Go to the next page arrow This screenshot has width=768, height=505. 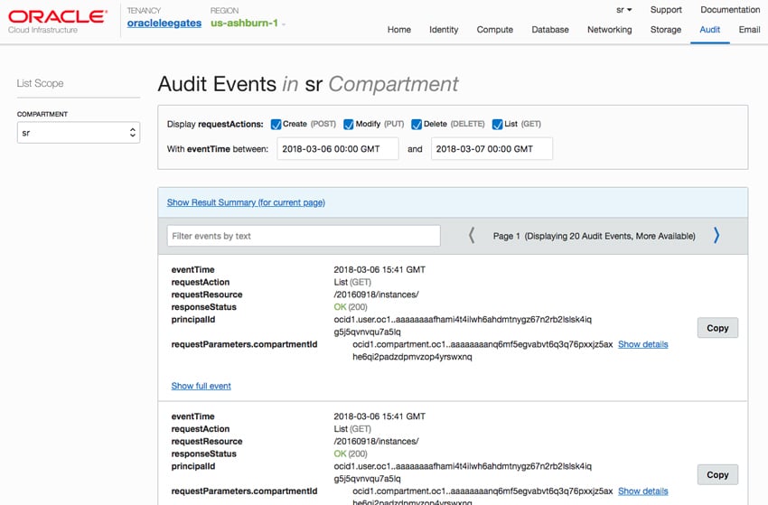(716, 236)
